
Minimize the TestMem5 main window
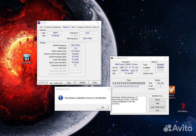(x=151, y=58)
